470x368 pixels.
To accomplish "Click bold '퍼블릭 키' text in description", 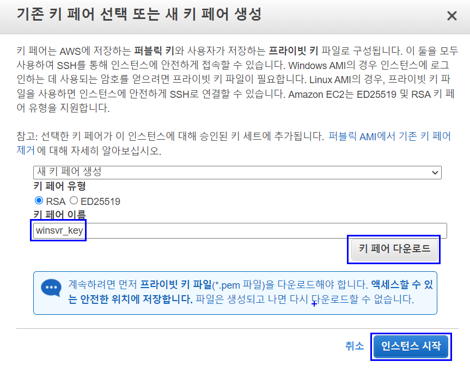I will (x=154, y=51).
